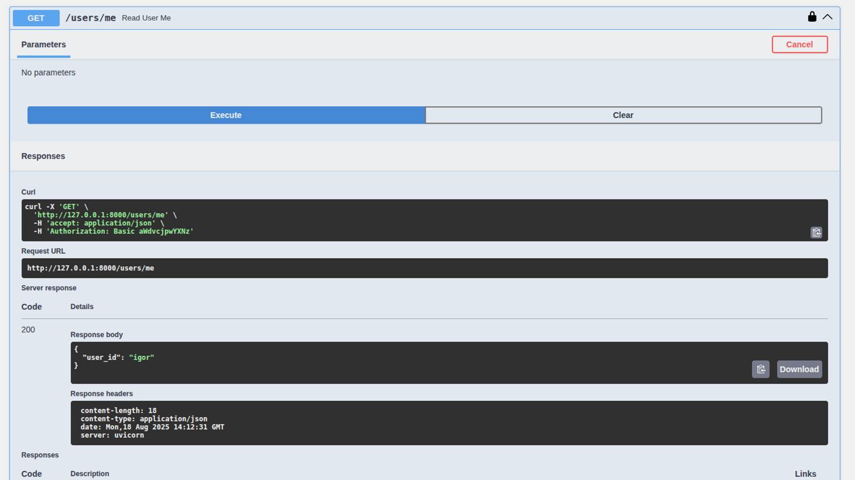Select the Parameters tab
This screenshot has width=855, height=480.
click(x=43, y=44)
